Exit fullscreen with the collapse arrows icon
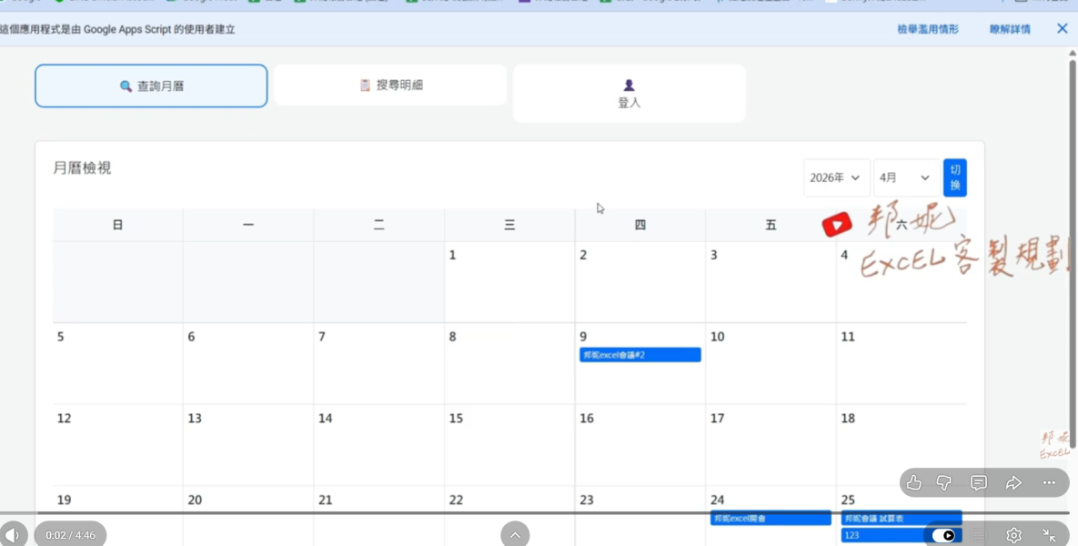The height and width of the screenshot is (546, 1078). [x=1049, y=535]
